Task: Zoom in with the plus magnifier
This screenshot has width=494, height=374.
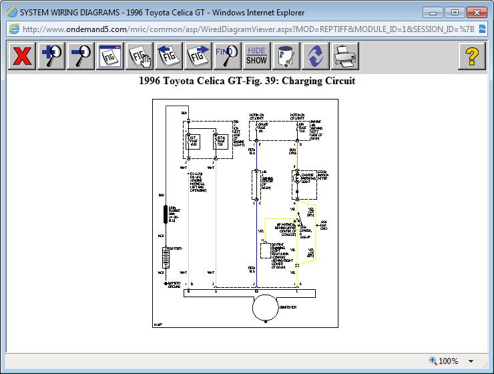Action: (51, 56)
